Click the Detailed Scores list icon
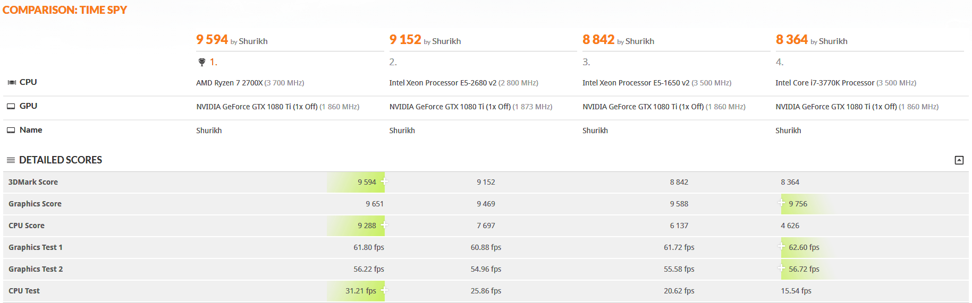Screen dimensions: 972x303 tap(11, 160)
